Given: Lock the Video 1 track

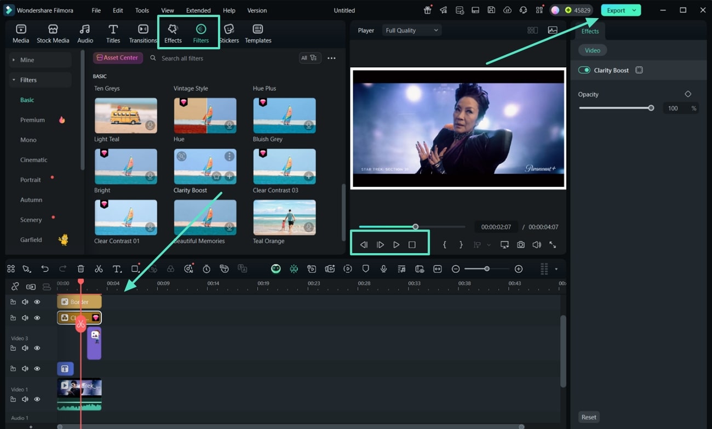Looking at the screenshot, I should tap(13, 399).
